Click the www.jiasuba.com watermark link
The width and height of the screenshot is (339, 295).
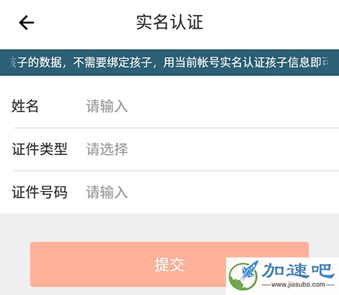[x=298, y=284]
